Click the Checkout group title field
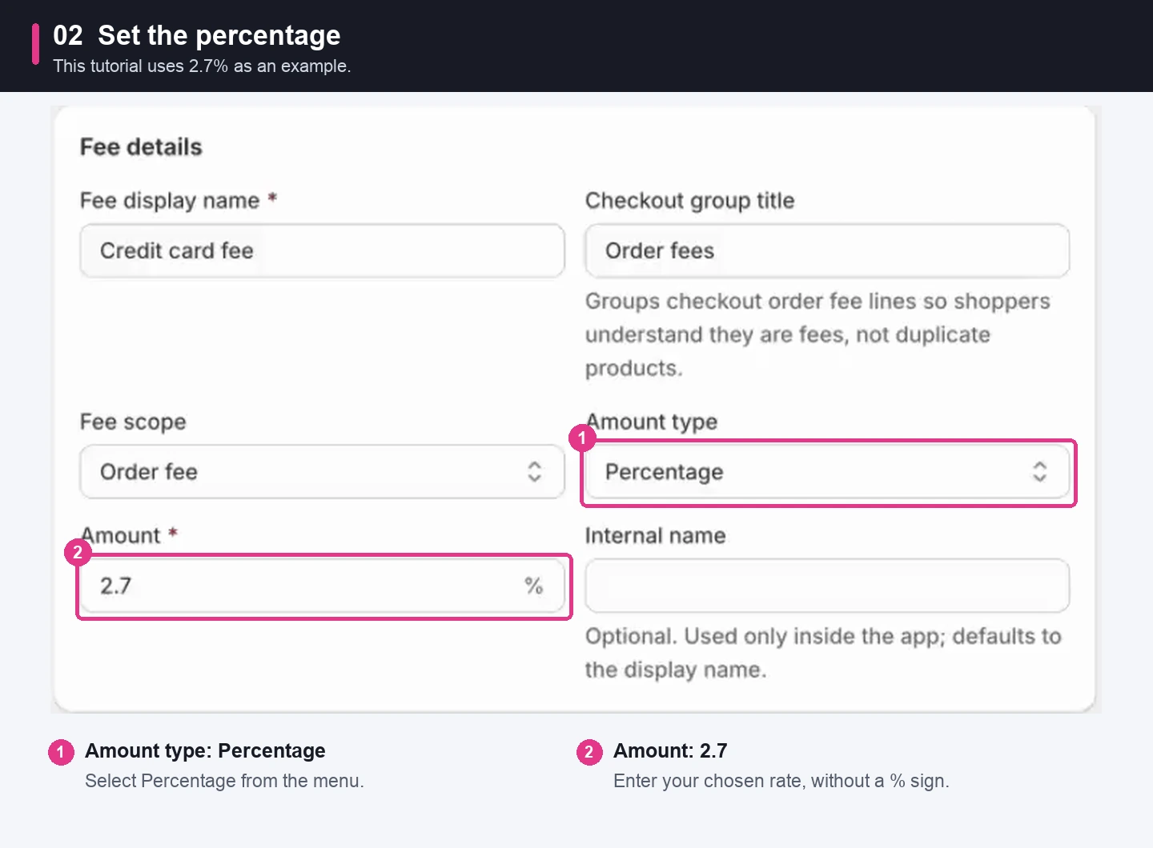This screenshot has height=848, width=1153. (x=827, y=251)
